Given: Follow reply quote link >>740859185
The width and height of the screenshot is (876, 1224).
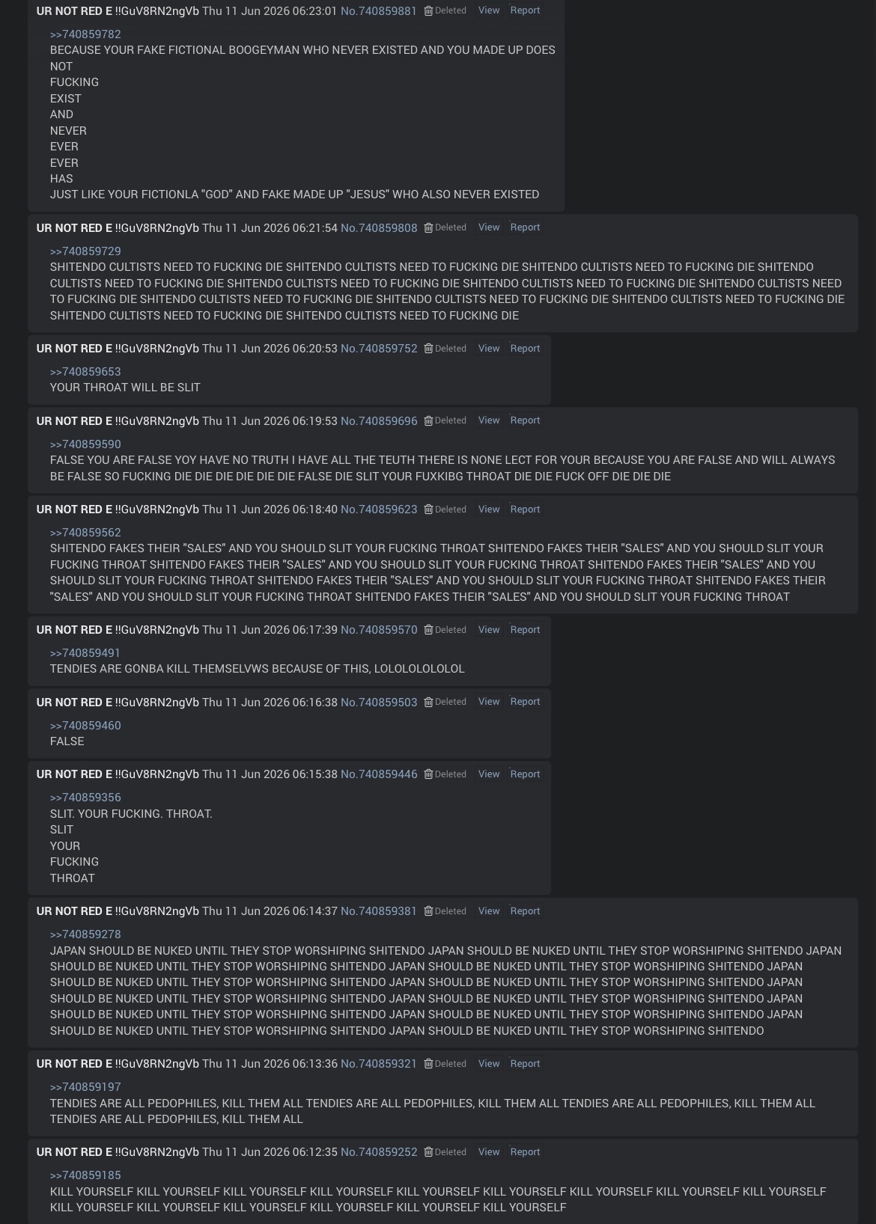Looking at the screenshot, I should coord(85,1175).
